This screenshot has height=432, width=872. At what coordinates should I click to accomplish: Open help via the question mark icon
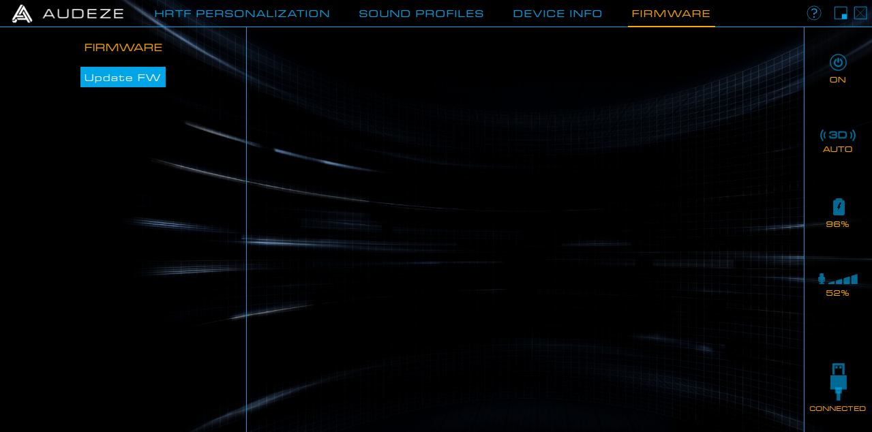(x=814, y=13)
